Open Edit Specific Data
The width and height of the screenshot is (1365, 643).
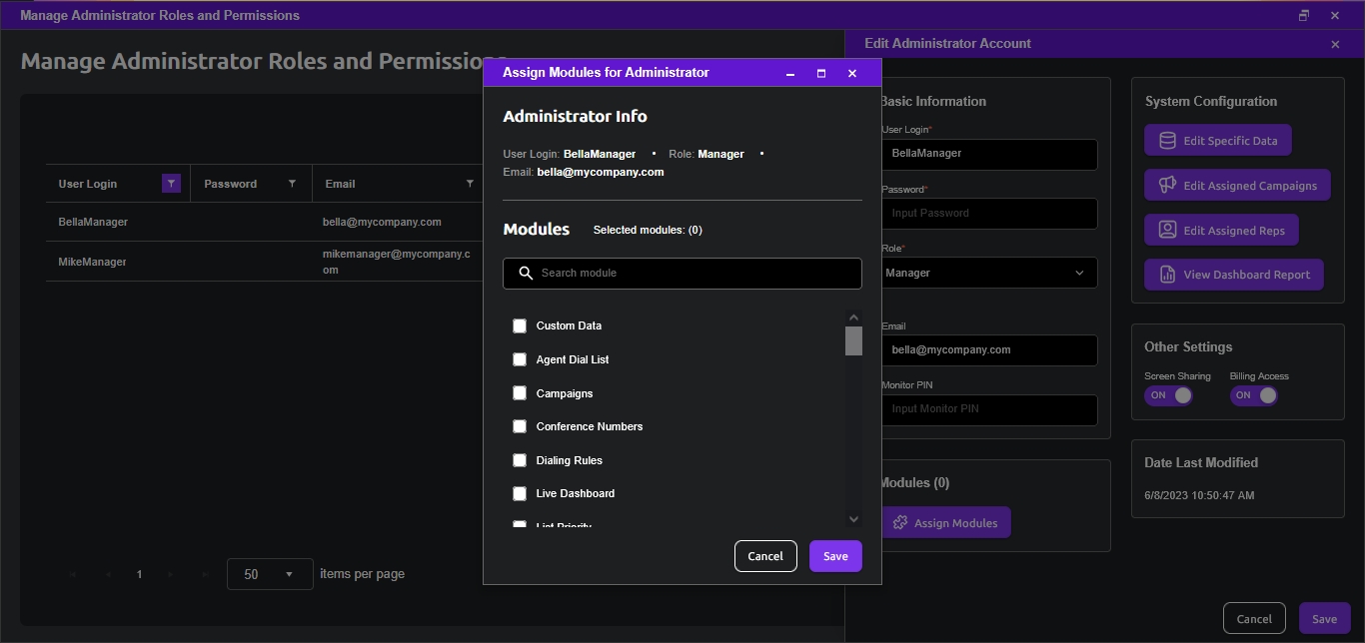[x=1218, y=141]
